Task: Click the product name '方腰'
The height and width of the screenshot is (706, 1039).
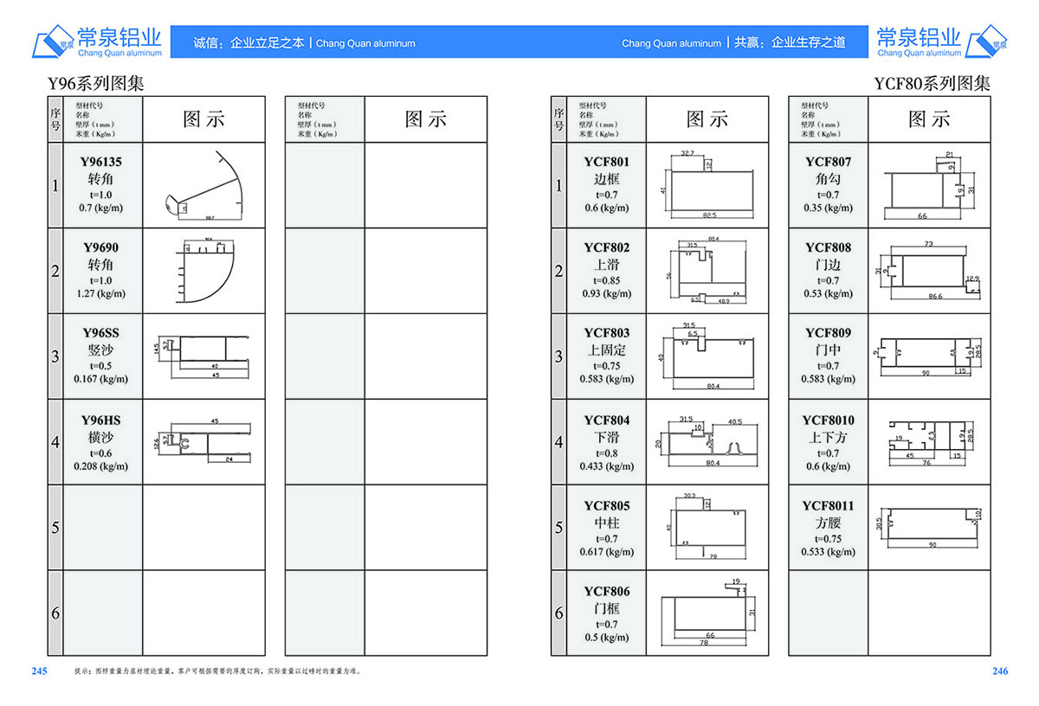Action: [x=829, y=523]
